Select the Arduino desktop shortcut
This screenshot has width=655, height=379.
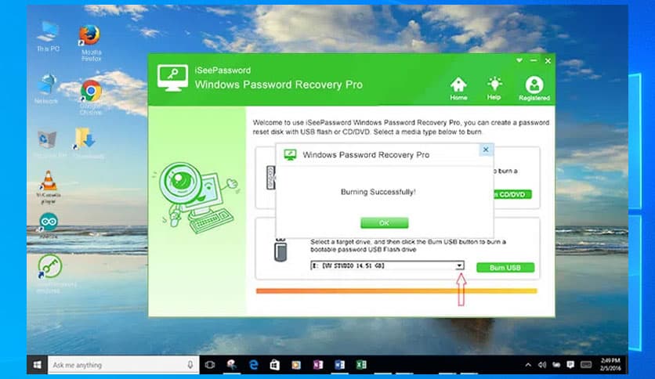coord(49,226)
